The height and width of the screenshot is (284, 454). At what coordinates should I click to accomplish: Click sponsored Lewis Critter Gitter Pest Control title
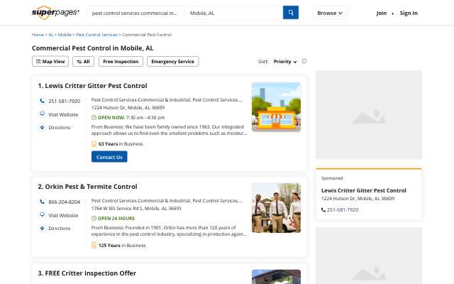[364, 190]
